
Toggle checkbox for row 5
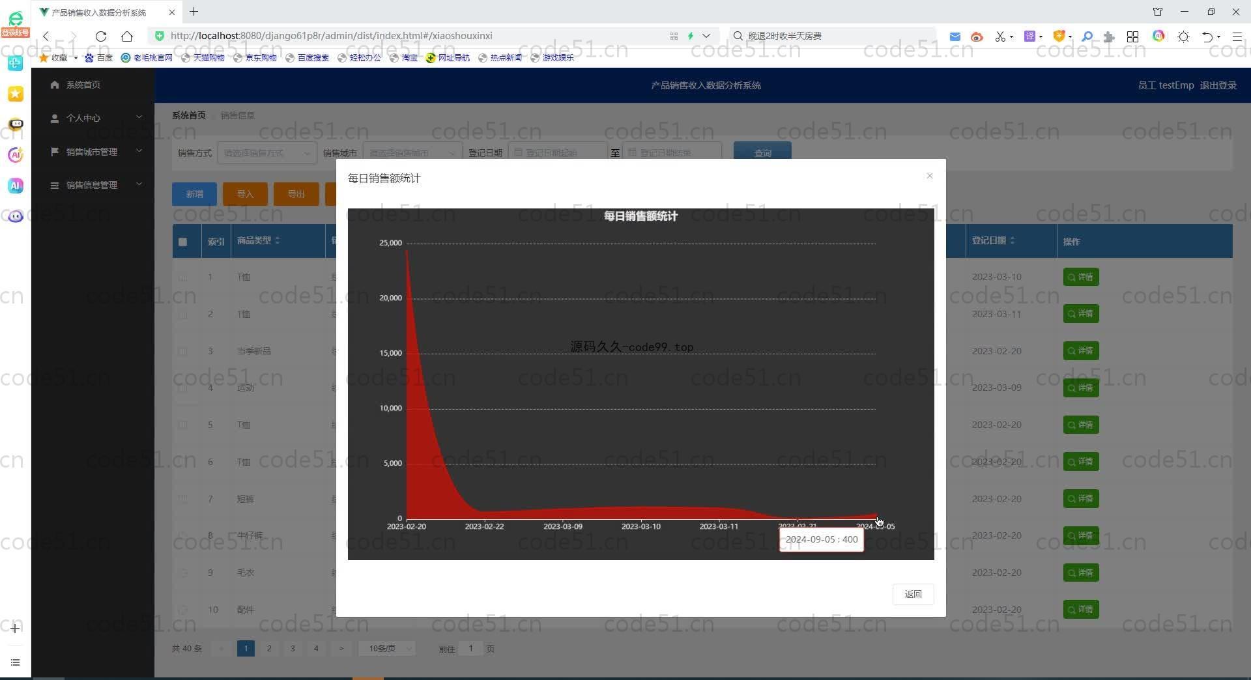182,425
